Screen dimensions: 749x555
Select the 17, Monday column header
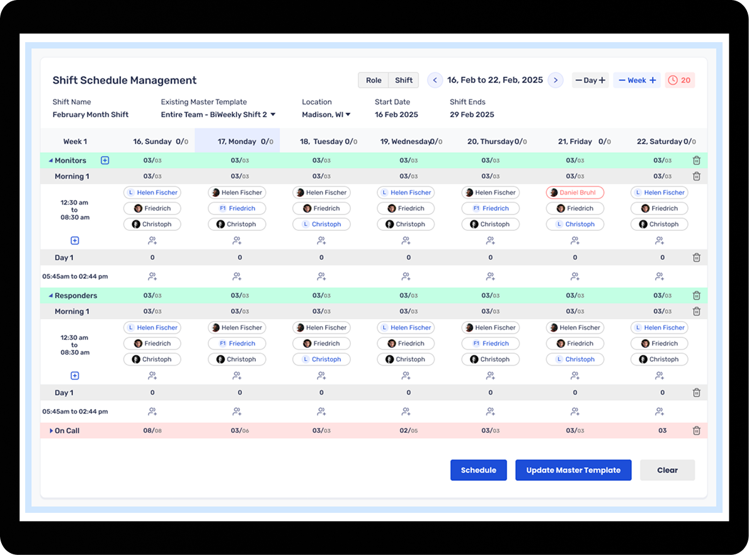pos(237,142)
